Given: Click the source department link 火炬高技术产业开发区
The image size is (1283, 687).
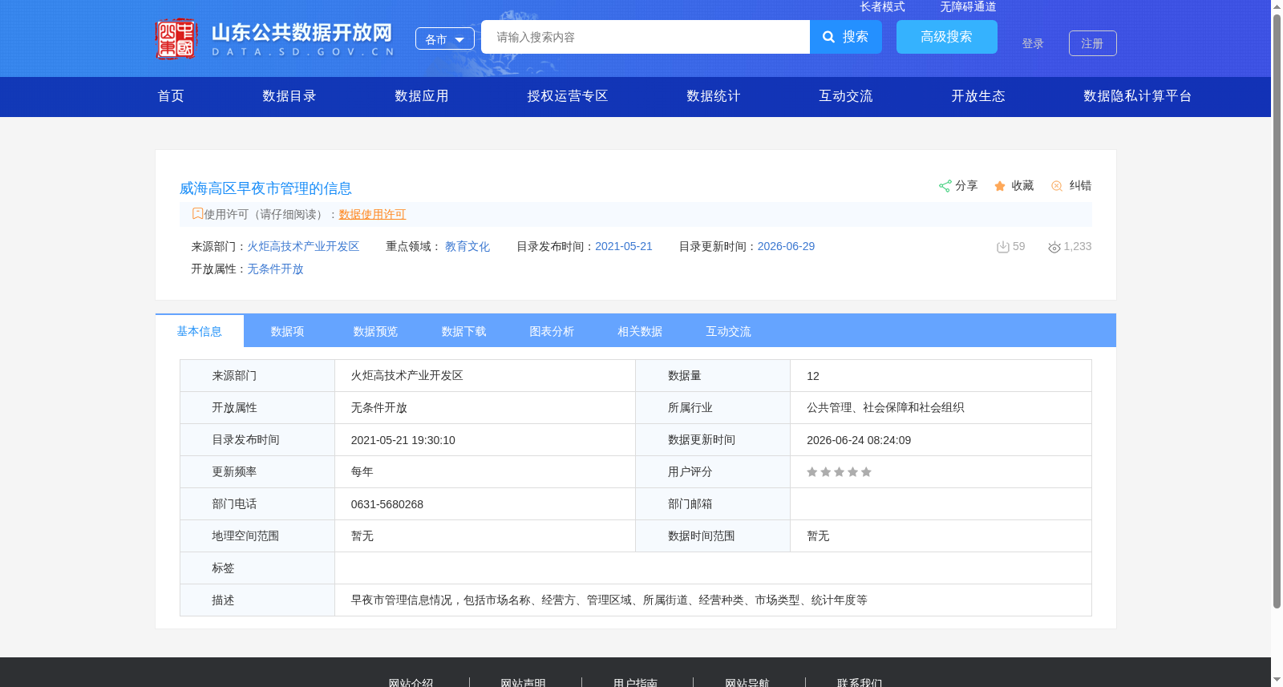Looking at the screenshot, I should pos(303,246).
